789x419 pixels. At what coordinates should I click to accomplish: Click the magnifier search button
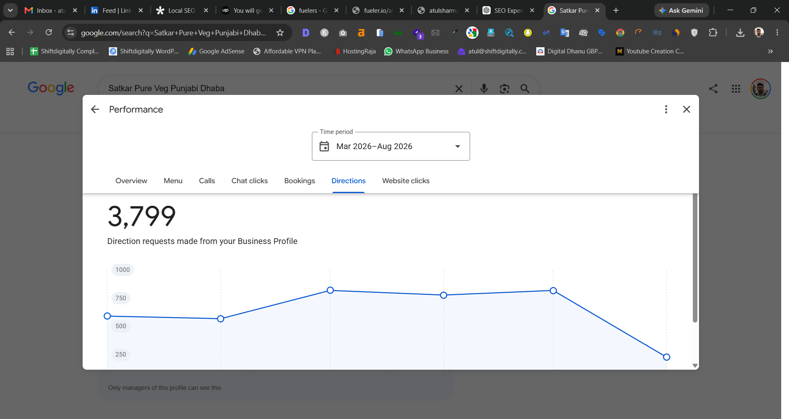[x=525, y=88]
